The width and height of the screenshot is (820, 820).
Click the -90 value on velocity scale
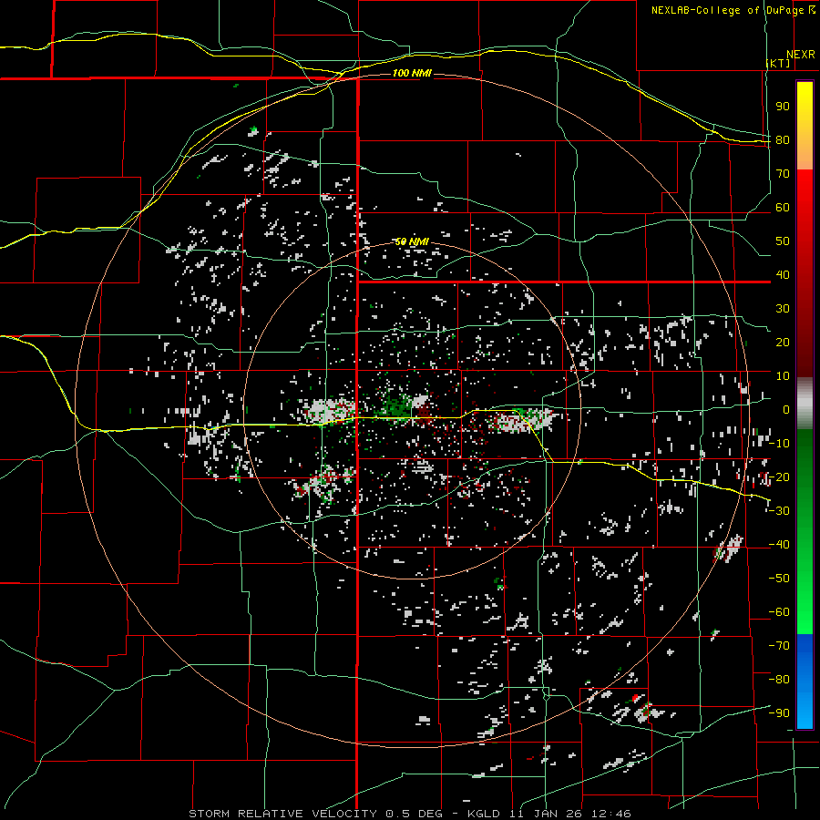click(779, 713)
